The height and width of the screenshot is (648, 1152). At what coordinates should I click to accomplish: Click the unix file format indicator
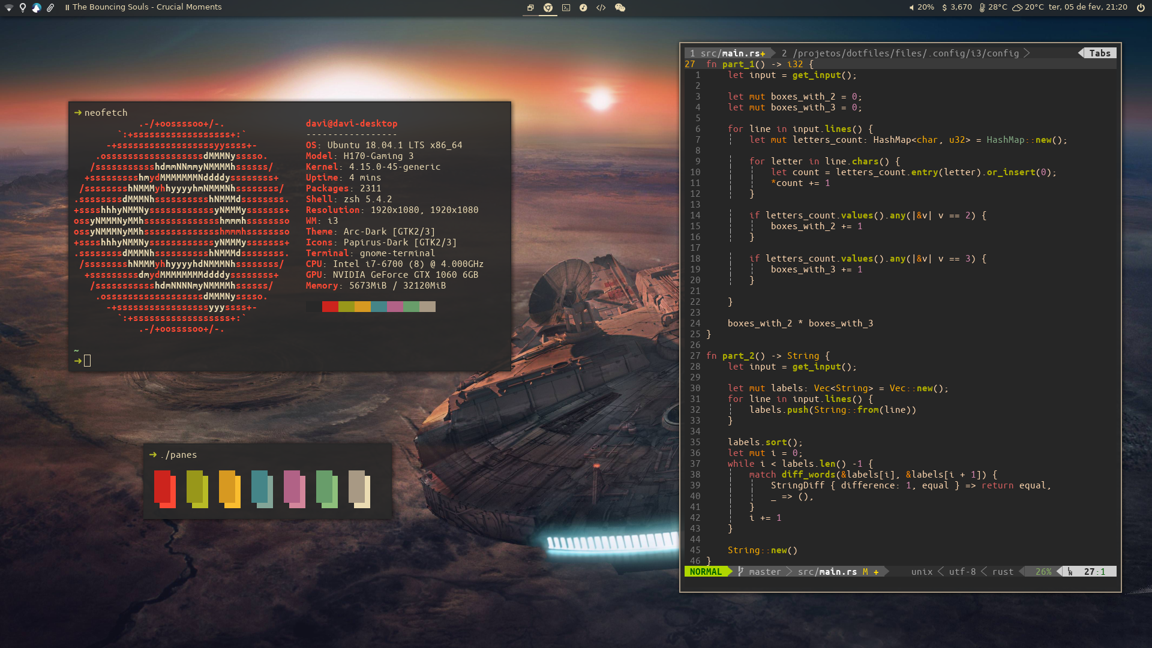[922, 572]
